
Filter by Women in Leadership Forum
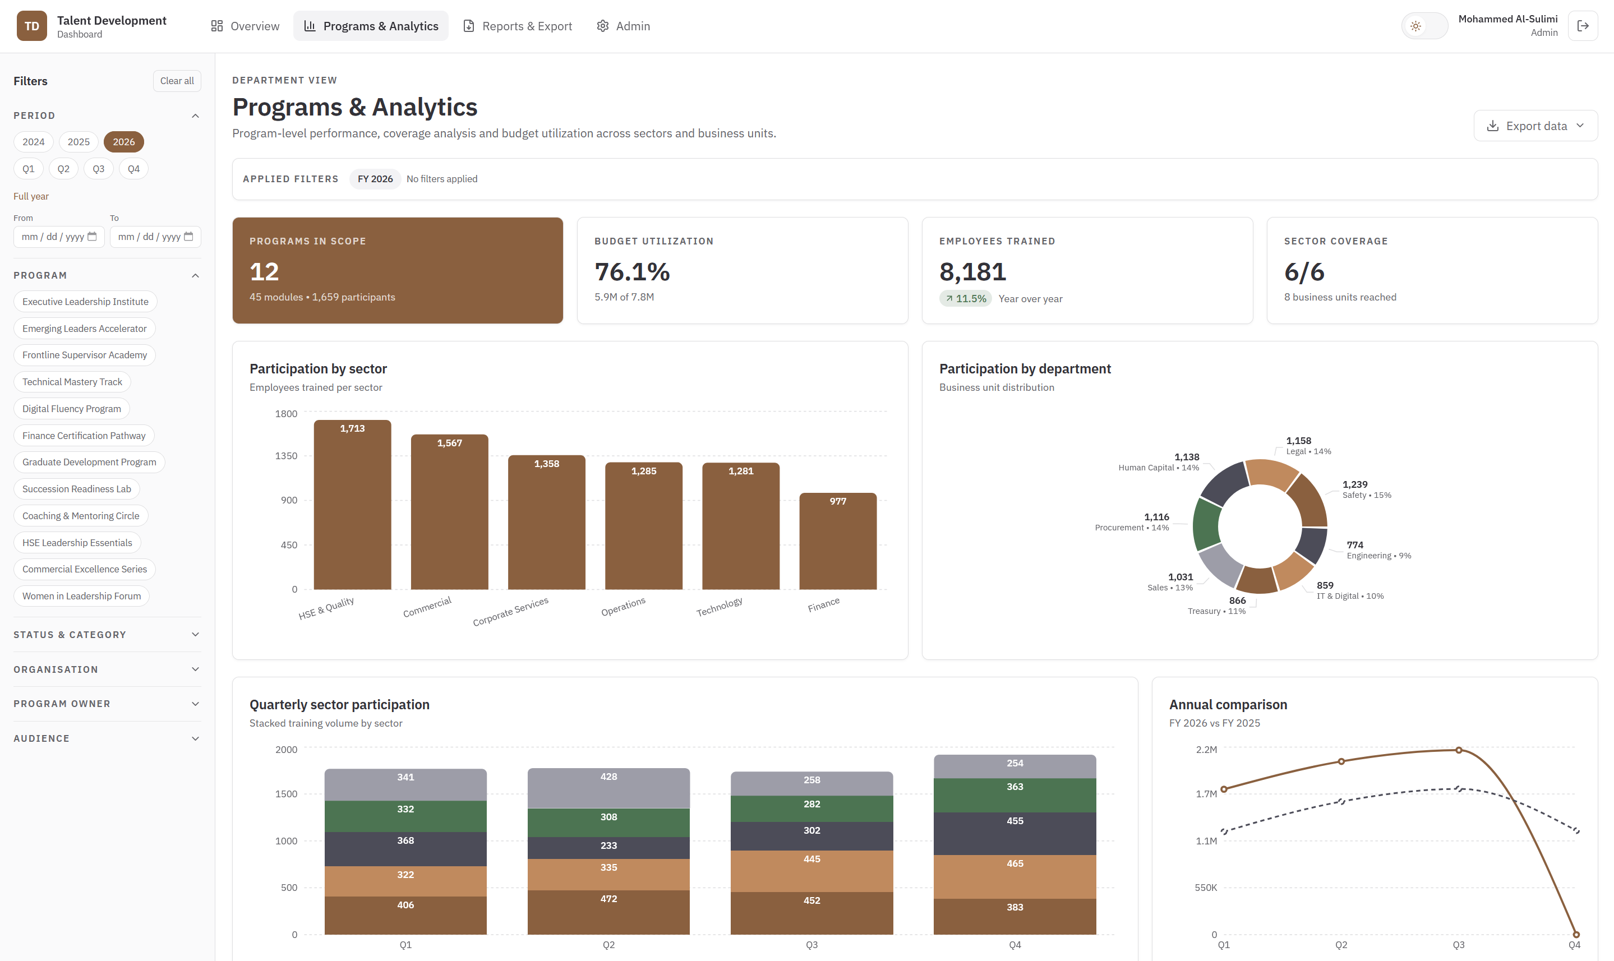click(x=82, y=596)
